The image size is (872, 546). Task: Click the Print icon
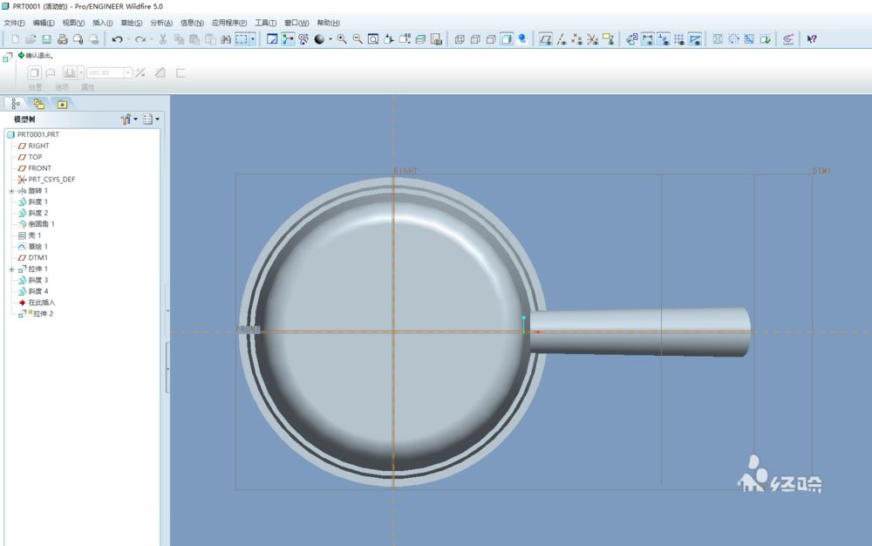(x=62, y=39)
